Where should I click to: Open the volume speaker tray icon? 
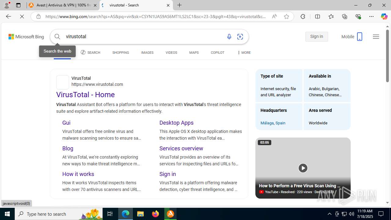pyautogui.click(x=351, y=214)
